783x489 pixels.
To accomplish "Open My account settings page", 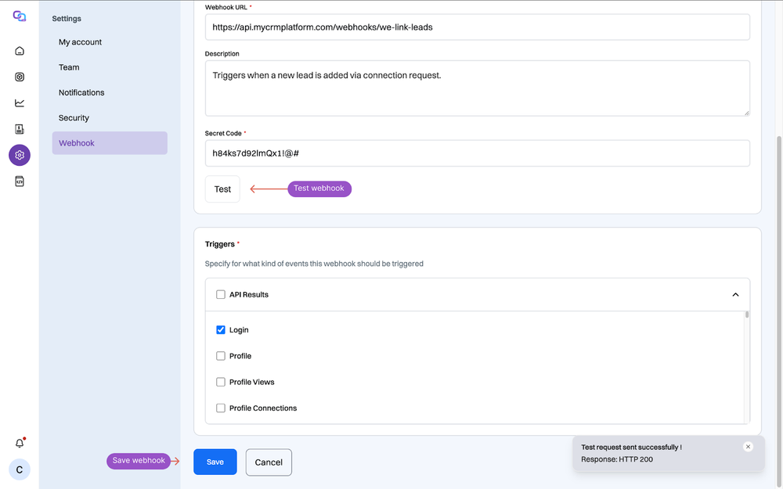I will coord(79,41).
